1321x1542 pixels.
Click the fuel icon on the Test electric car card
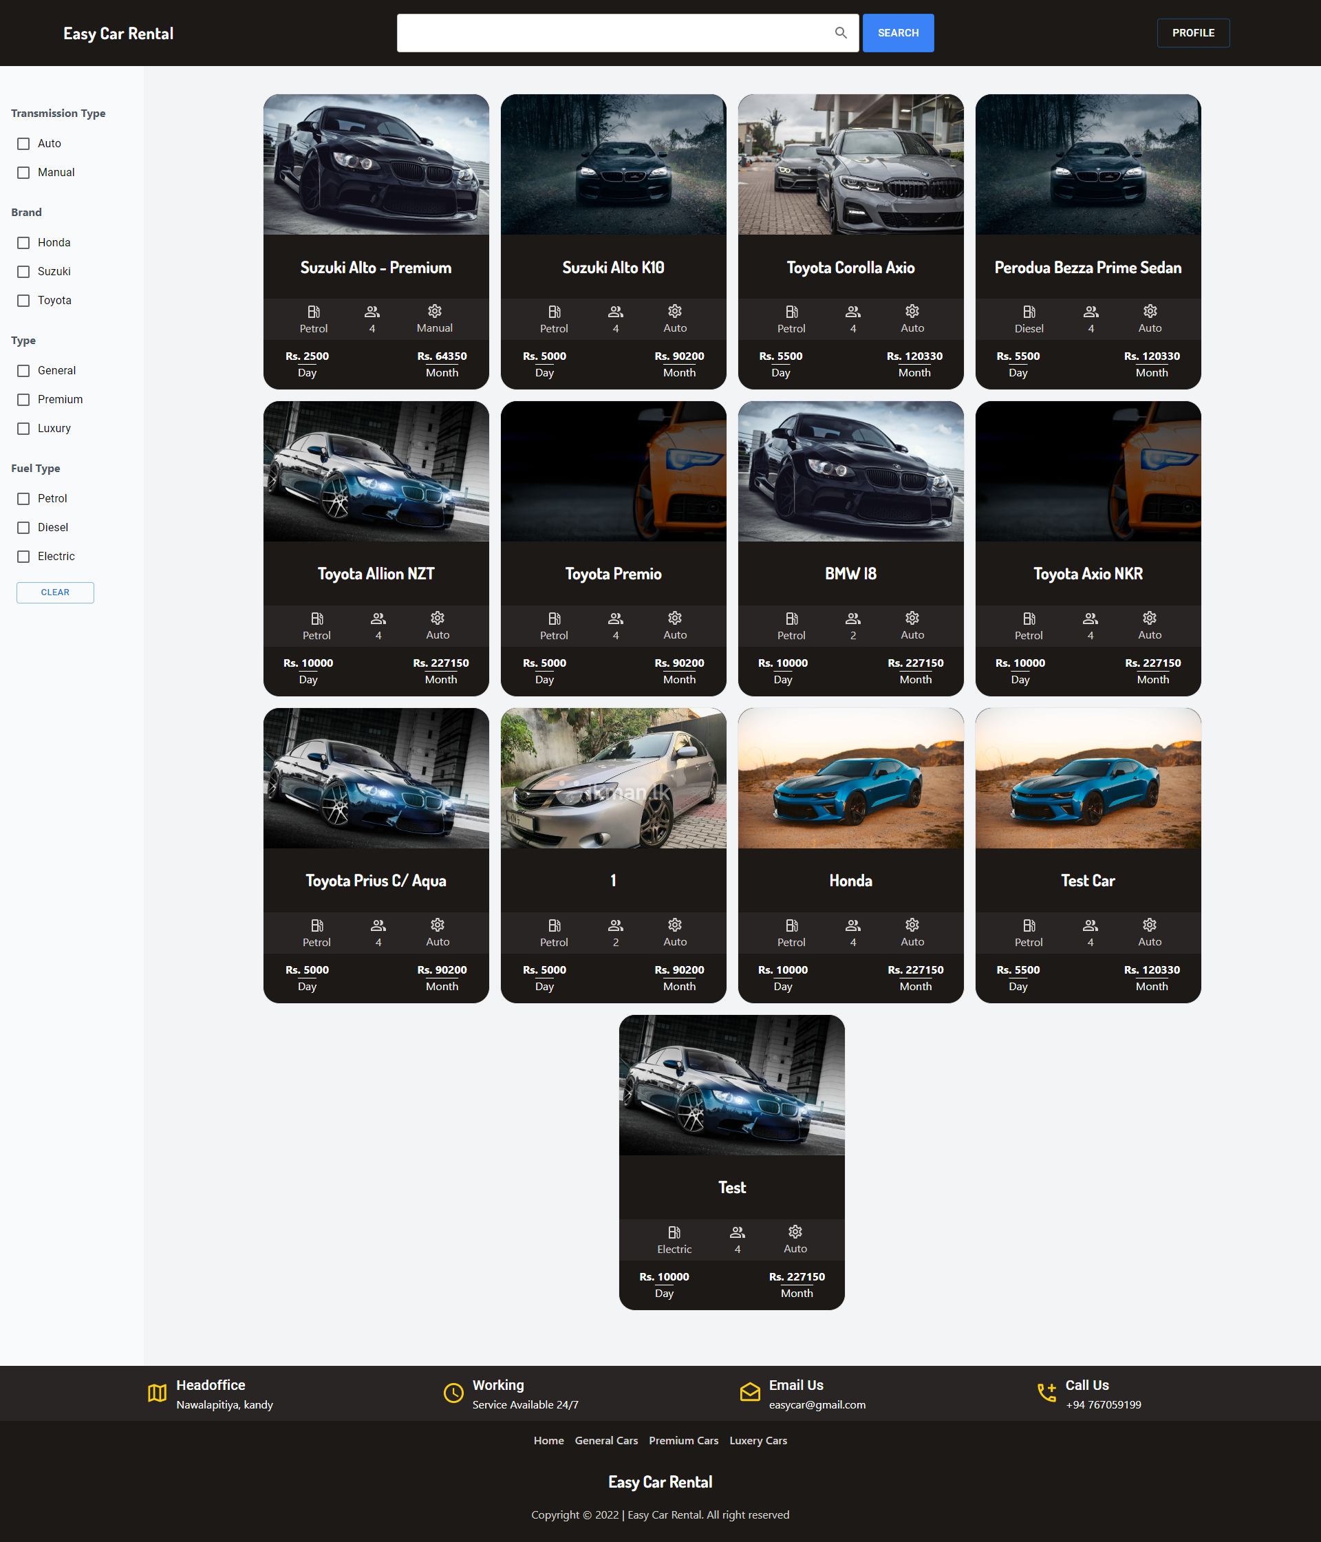point(674,1232)
